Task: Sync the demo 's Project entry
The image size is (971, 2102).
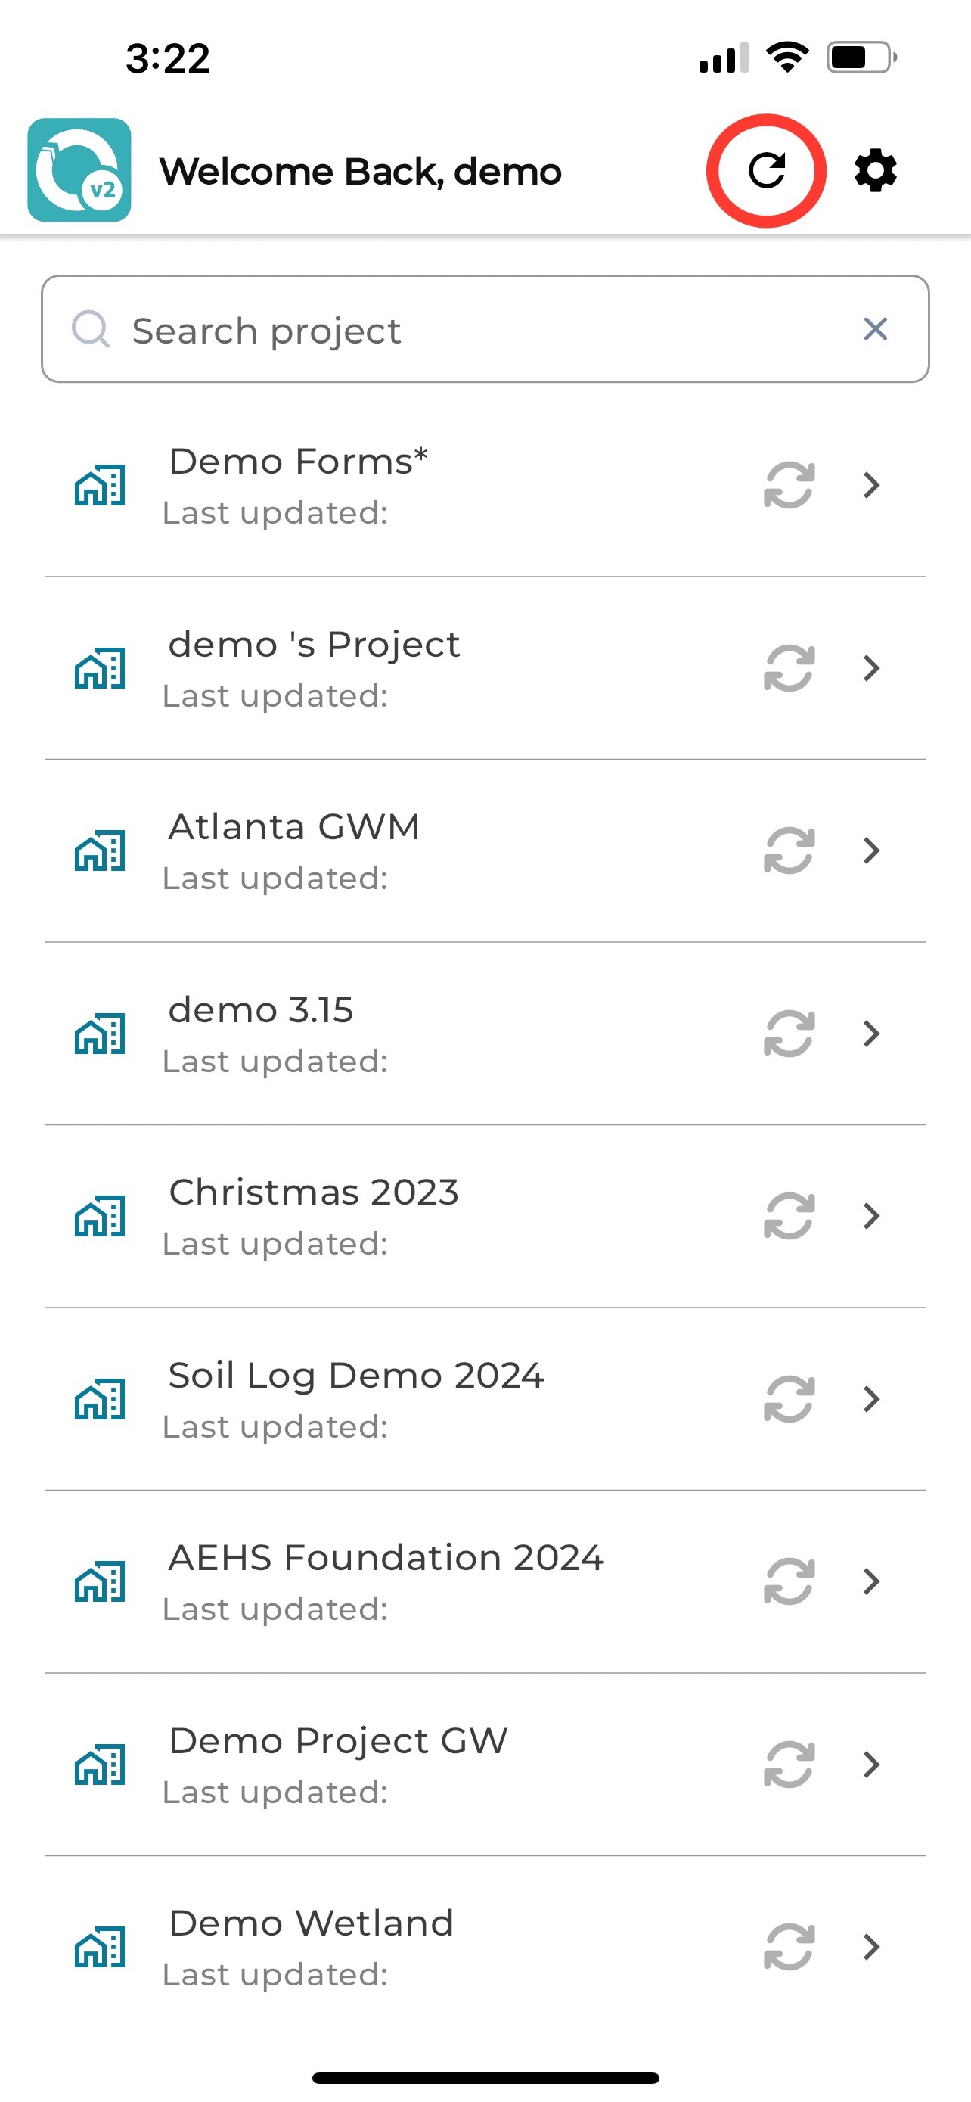Action: [790, 667]
